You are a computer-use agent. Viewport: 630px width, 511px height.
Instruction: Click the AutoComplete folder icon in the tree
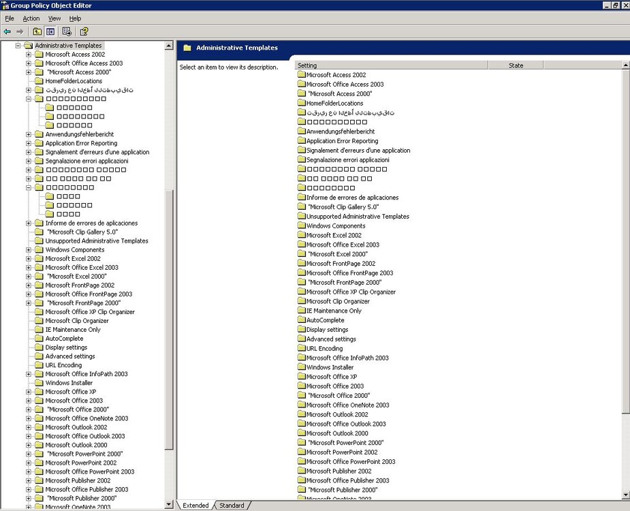point(39,339)
